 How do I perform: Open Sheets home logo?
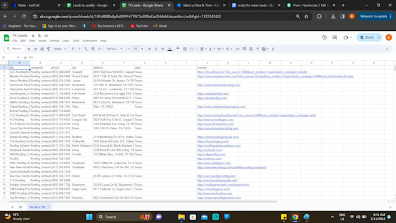[x=6, y=38]
